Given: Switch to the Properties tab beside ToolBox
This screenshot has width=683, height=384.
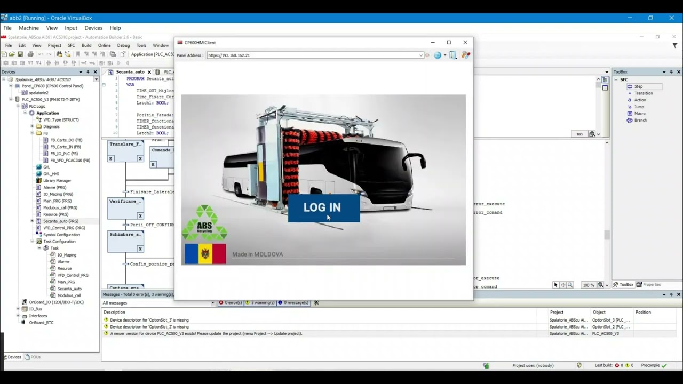Looking at the screenshot, I should (x=648, y=285).
